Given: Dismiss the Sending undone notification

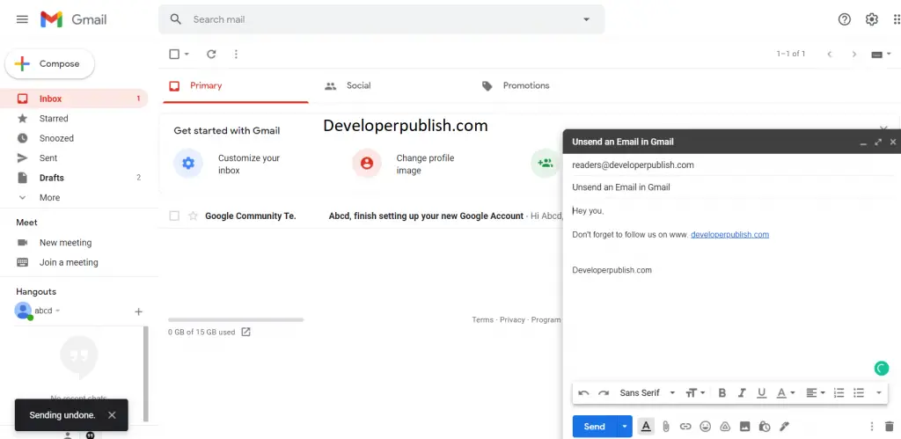Looking at the screenshot, I should click(x=112, y=415).
